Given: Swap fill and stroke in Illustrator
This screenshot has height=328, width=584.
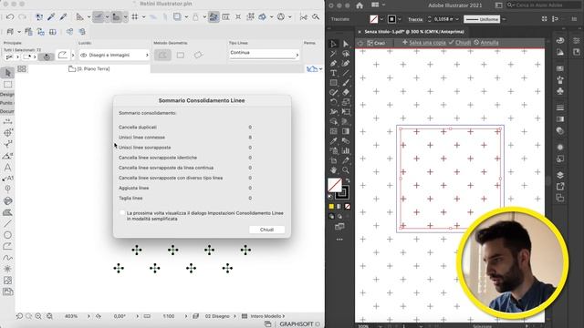Looking at the screenshot, I should [x=348, y=180].
